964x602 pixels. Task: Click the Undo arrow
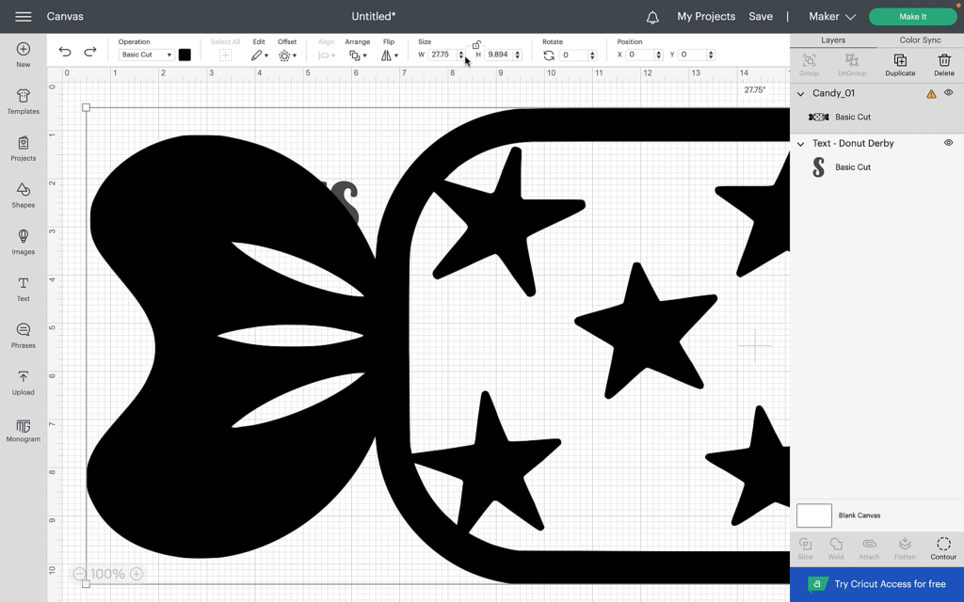(65, 52)
